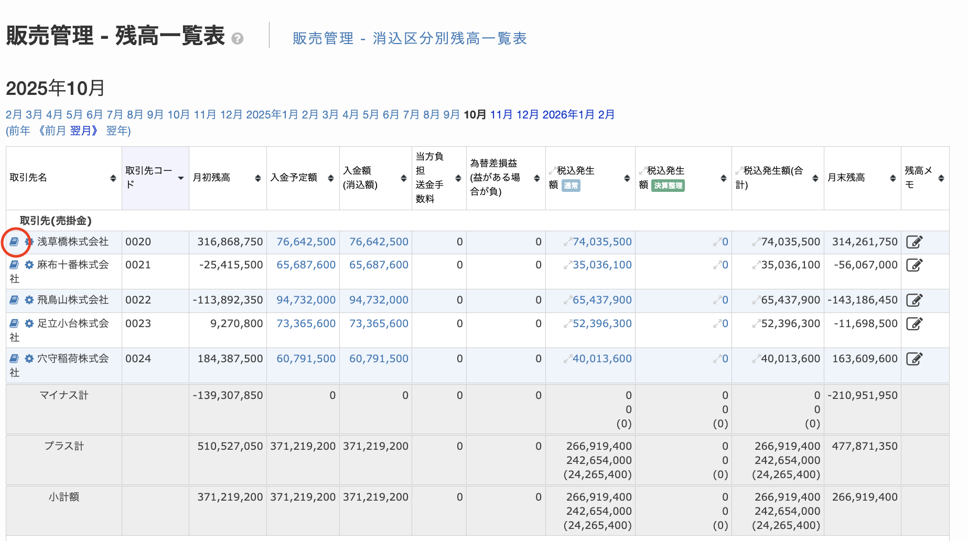This screenshot has height=541, width=968.
Task: Open the ledger icon for 足立小台株式会社
Action: coord(15,323)
